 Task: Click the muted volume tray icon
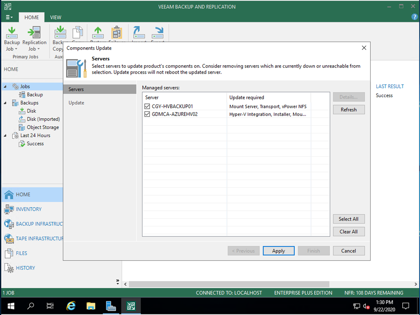coord(366,307)
